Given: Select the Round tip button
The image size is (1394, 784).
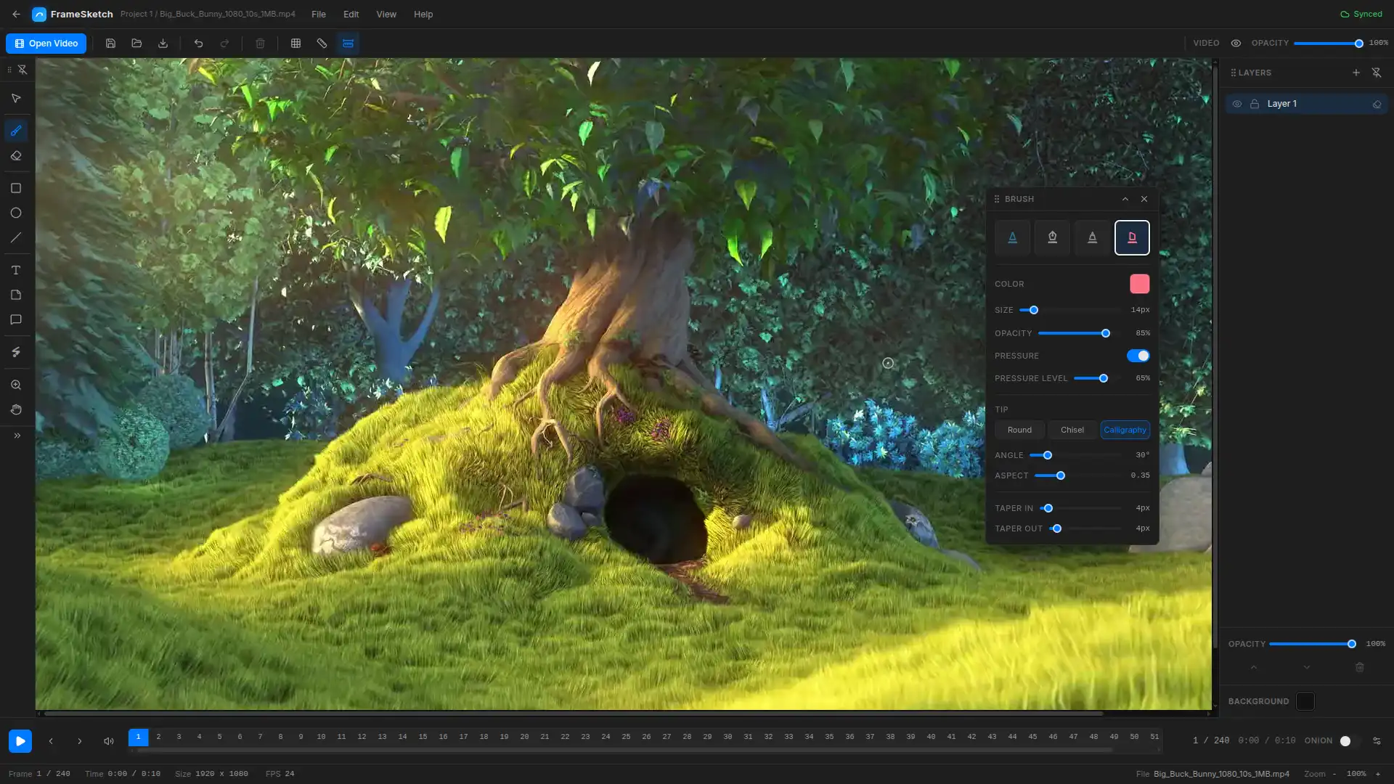Looking at the screenshot, I should click(x=1019, y=430).
